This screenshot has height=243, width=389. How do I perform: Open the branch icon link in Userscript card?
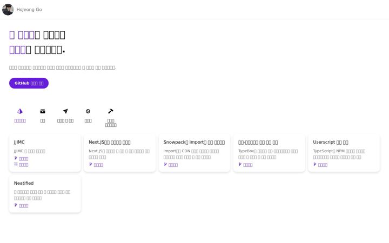320,165
